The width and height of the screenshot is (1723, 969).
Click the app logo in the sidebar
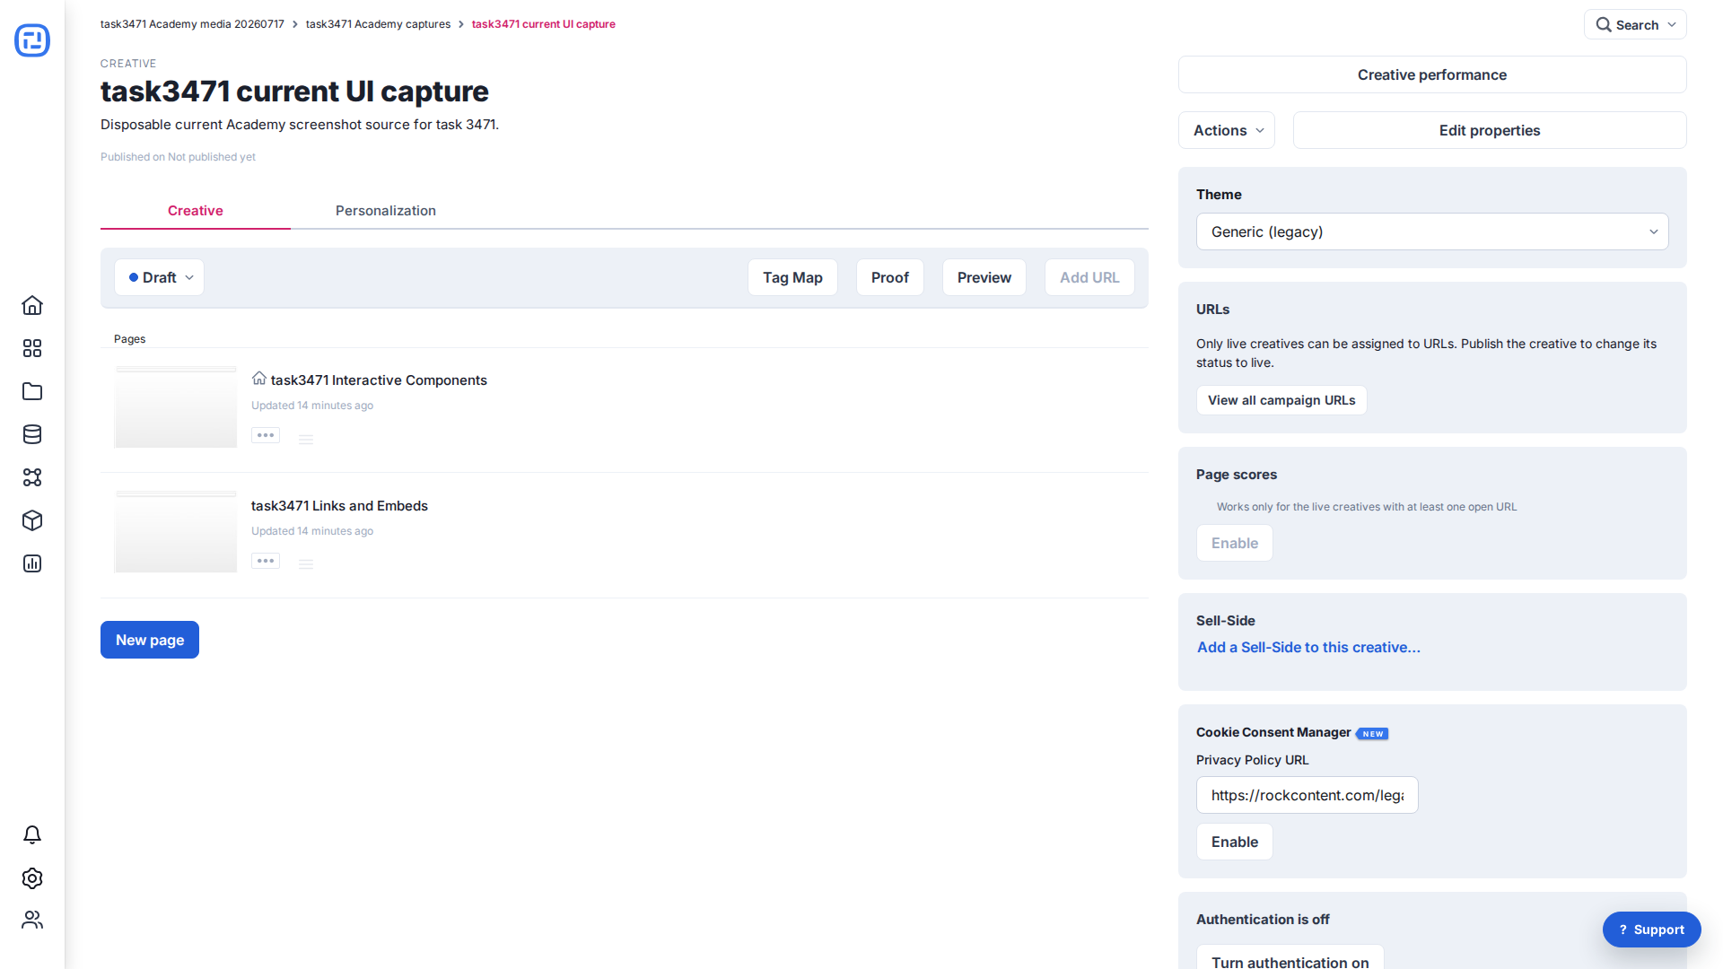pyautogui.click(x=32, y=40)
